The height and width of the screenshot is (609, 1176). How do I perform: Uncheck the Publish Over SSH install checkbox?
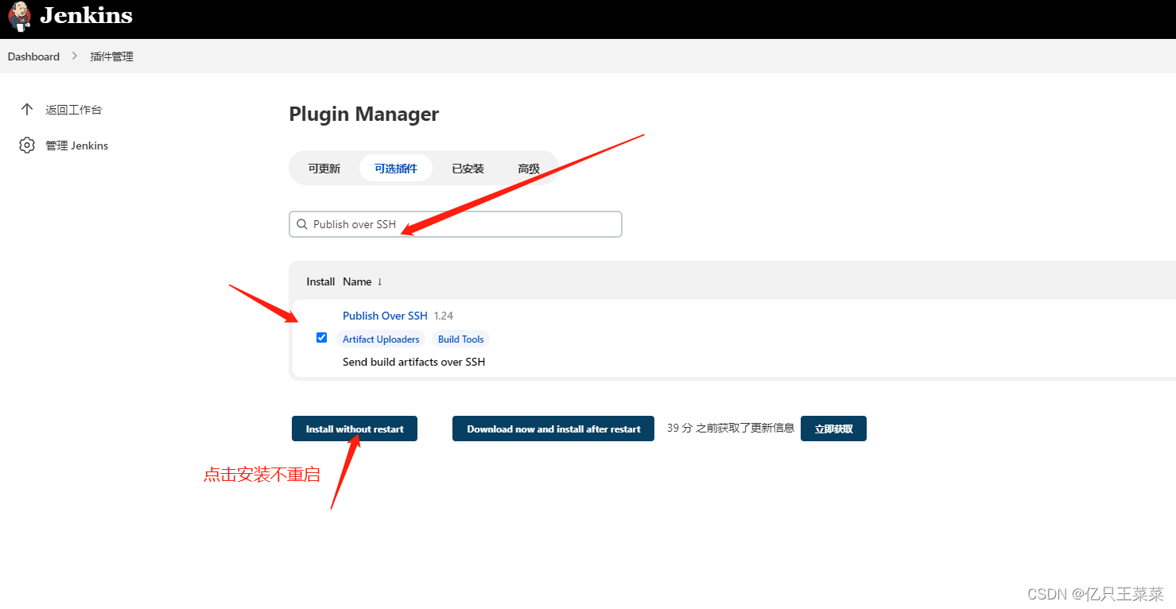pos(321,337)
